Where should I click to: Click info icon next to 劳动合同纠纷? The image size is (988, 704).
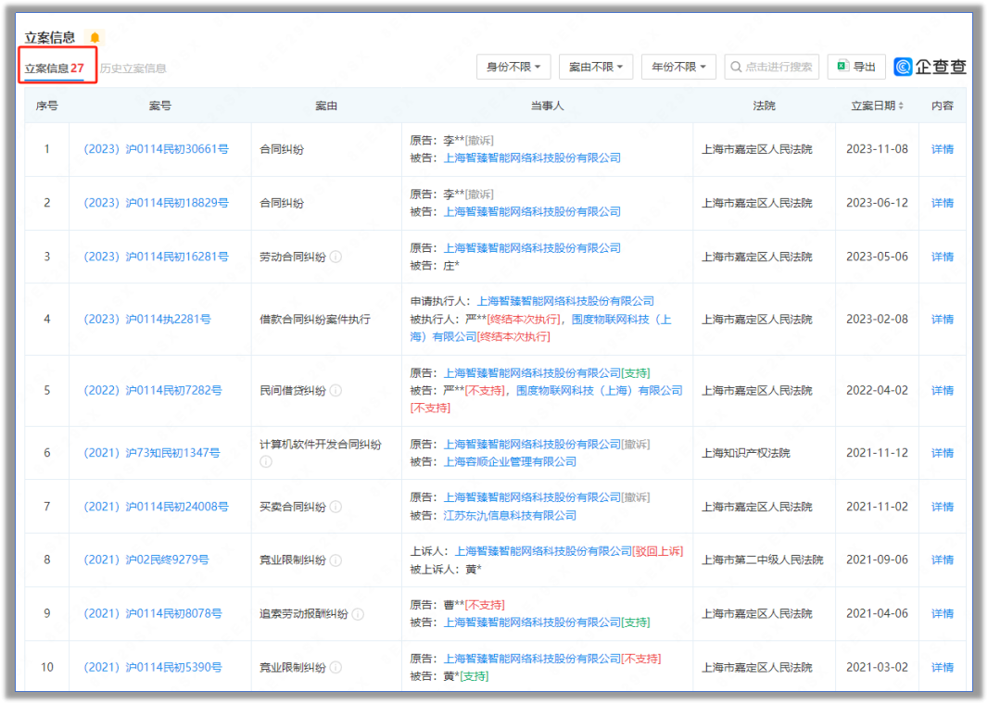336,257
